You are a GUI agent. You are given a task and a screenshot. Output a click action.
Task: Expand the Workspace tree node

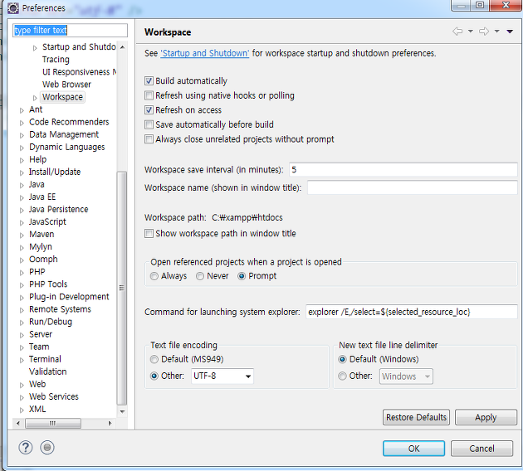[35, 98]
